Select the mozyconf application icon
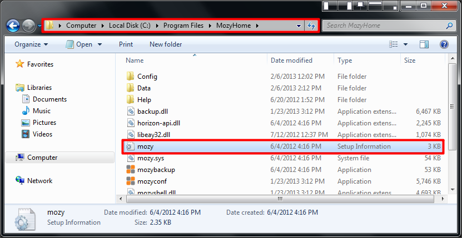This screenshot has height=238, width=462. [130, 181]
